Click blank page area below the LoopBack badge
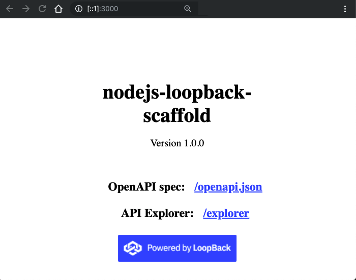The image size is (356, 280). 177,271
